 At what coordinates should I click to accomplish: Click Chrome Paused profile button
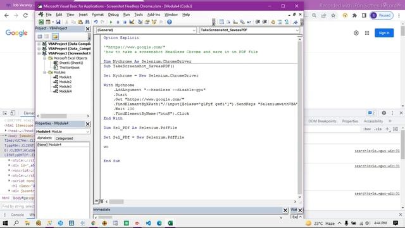click(x=382, y=15)
